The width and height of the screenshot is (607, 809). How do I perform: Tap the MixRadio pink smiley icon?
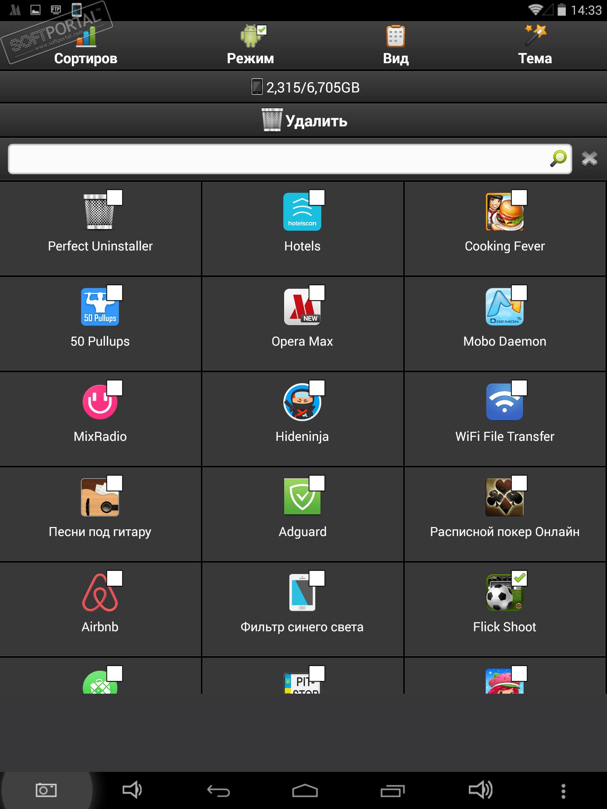point(100,402)
